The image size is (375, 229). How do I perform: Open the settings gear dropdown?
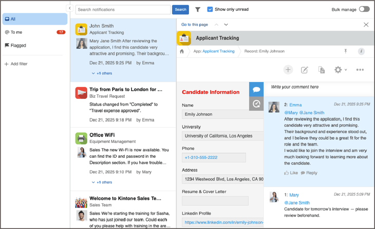(340, 70)
